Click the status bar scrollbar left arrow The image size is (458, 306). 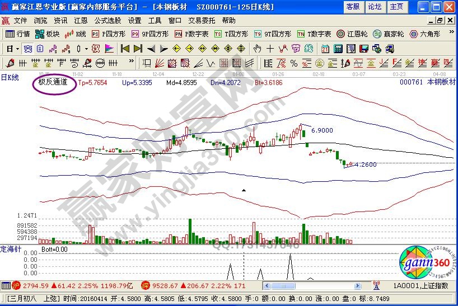pos(267,286)
